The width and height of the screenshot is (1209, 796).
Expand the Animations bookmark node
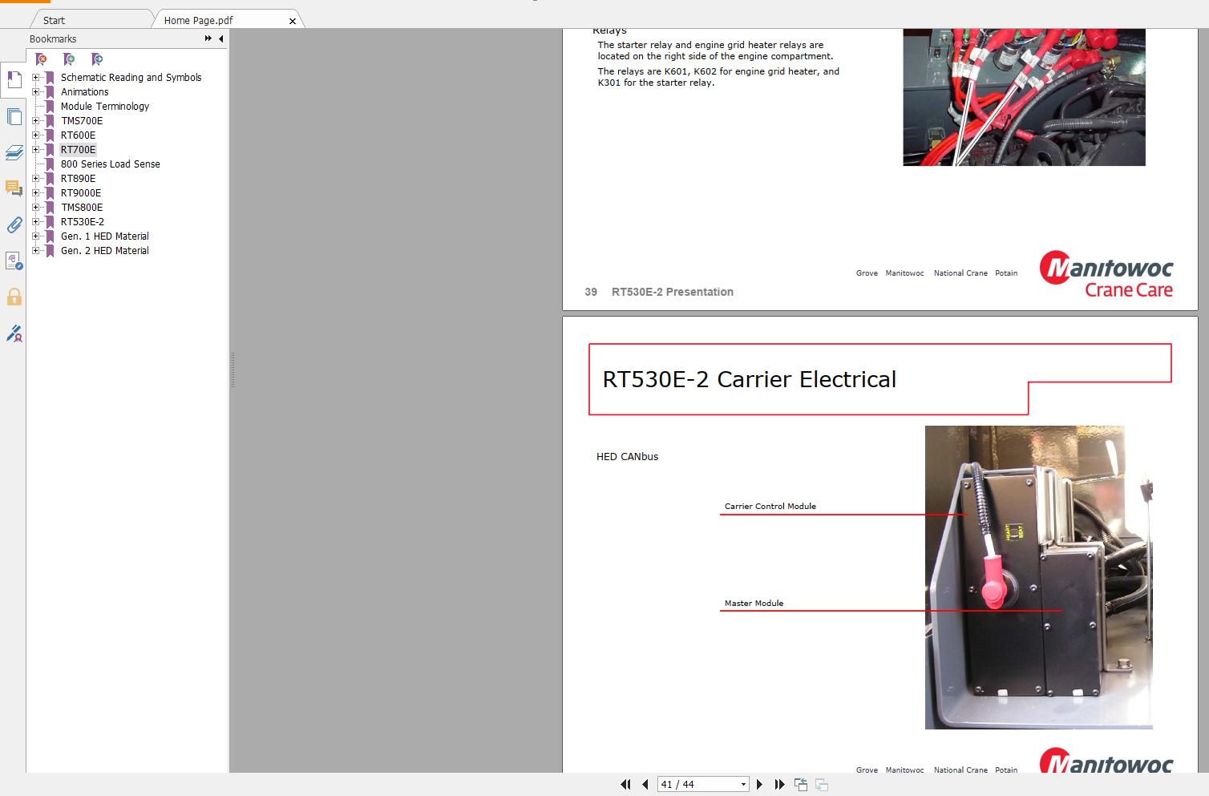point(35,92)
